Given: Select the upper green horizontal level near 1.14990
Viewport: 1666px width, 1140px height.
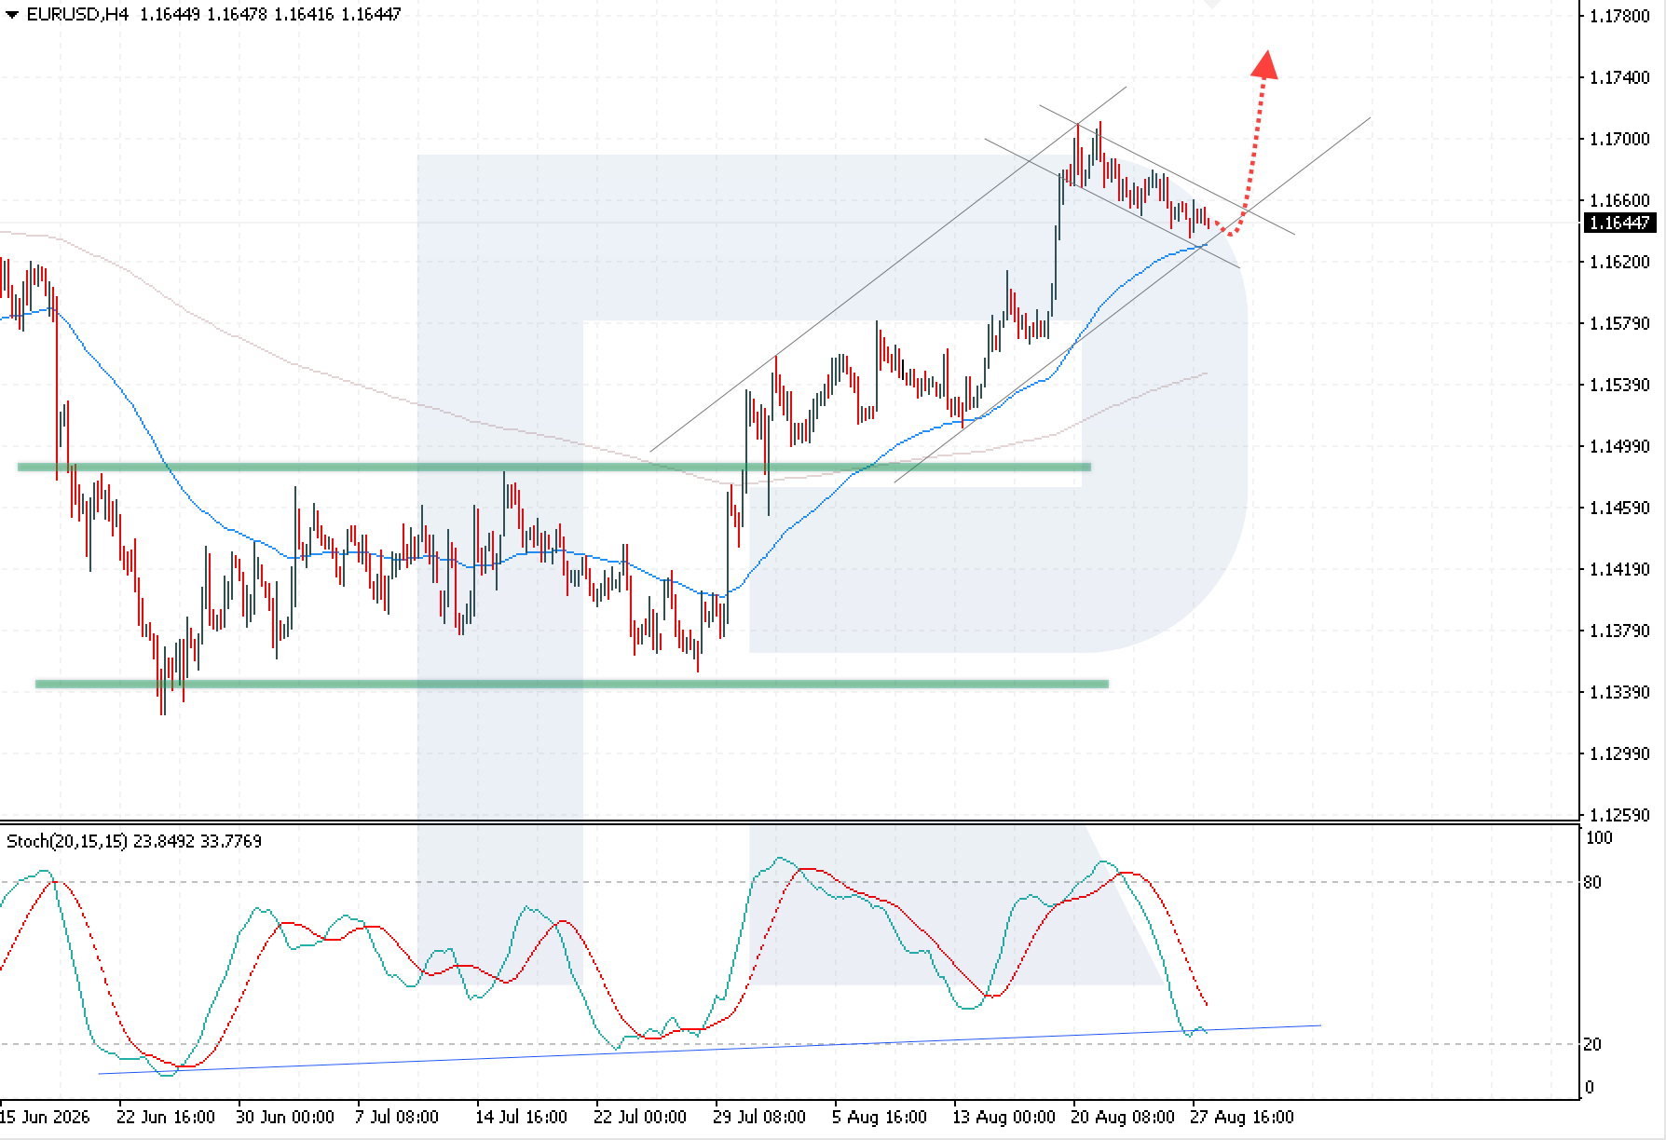Looking at the screenshot, I should click(x=553, y=467).
